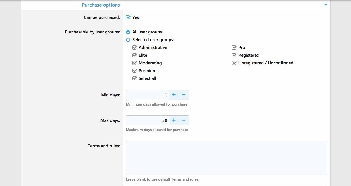Toggle the 'Unregistered / Unconfirmed' checkbox
The height and width of the screenshot is (186, 351).
pos(234,63)
